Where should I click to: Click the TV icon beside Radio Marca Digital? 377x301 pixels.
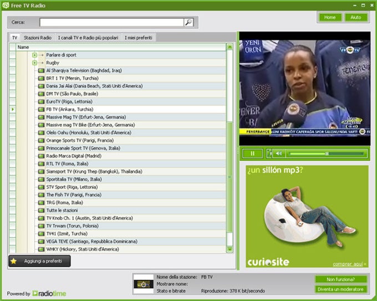pos(42,156)
